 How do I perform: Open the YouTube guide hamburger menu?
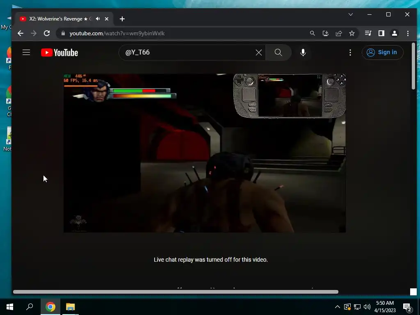[26, 52]
